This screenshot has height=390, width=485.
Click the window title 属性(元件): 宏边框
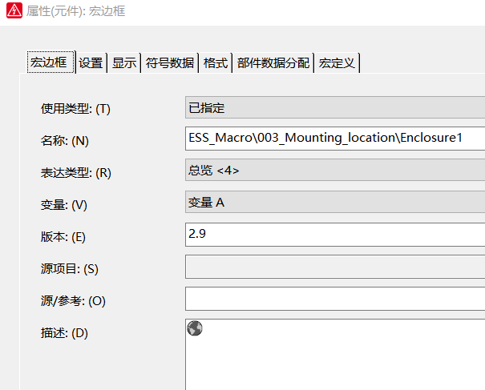[75, 11]
